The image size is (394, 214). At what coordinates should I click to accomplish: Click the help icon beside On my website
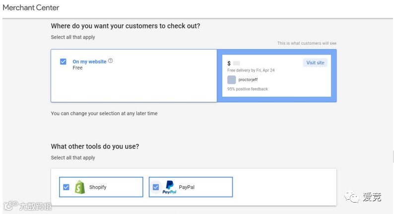point(111,61)
